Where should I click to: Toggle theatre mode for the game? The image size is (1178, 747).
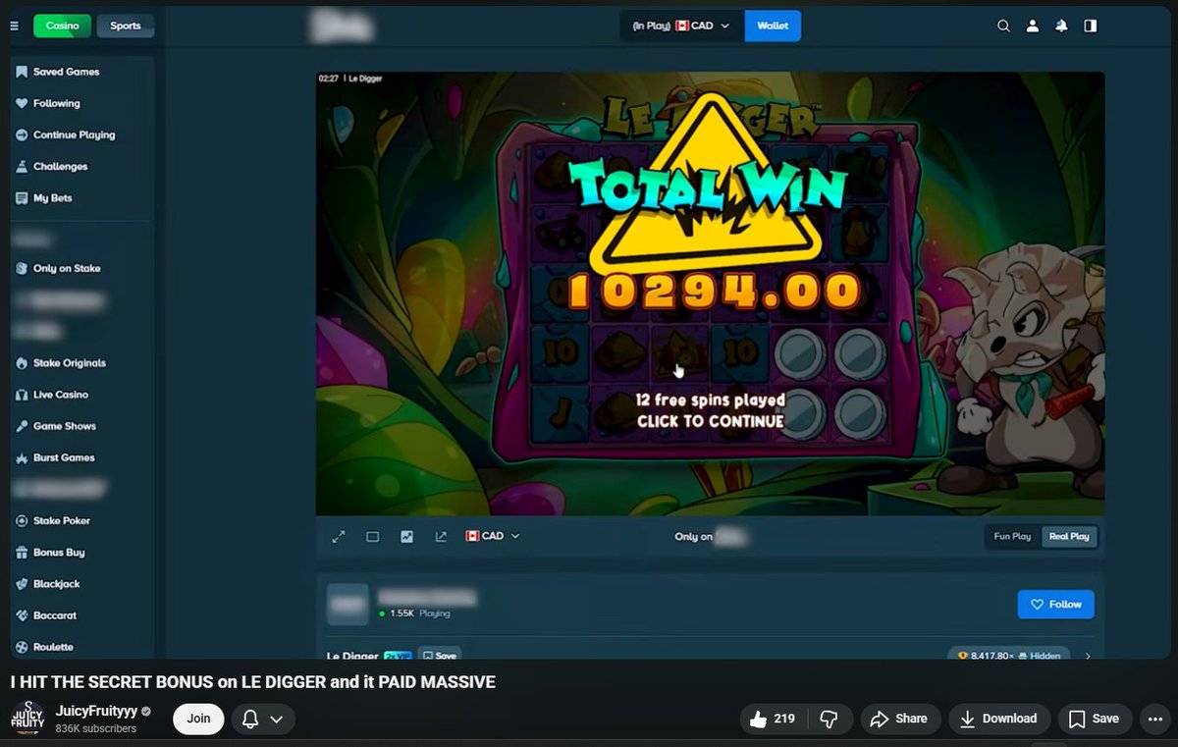373,536
